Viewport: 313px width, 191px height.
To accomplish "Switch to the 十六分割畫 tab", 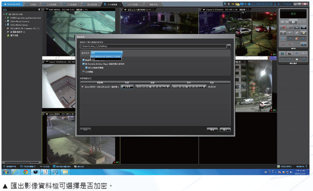I will [132, 4].
